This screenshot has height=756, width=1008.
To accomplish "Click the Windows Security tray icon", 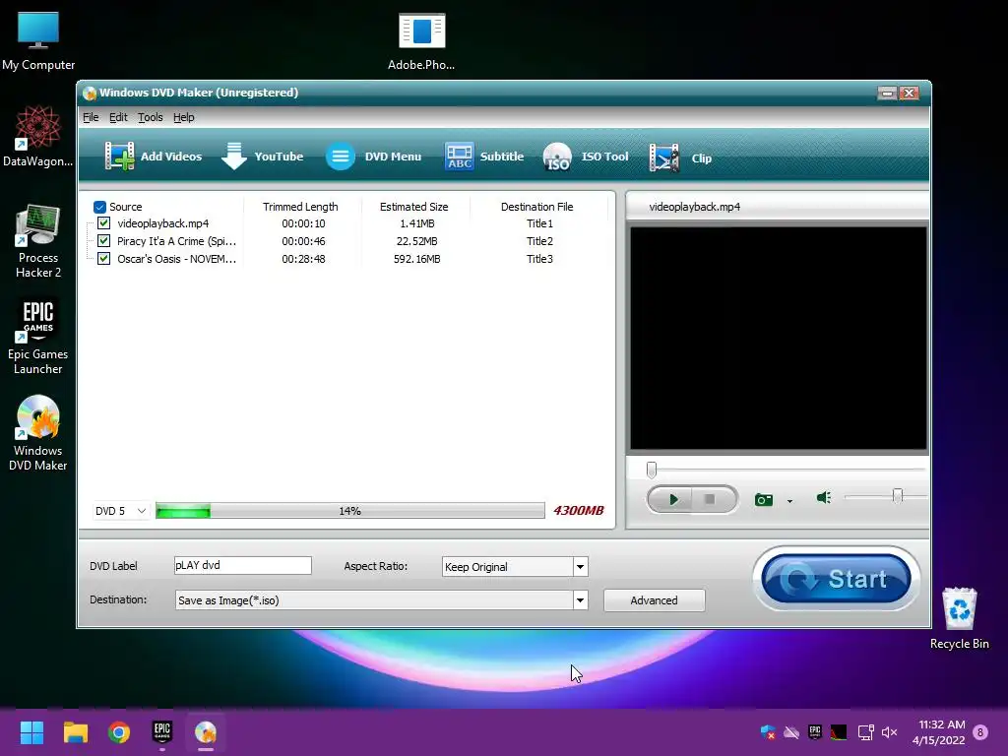I will (x=768, y=732).
